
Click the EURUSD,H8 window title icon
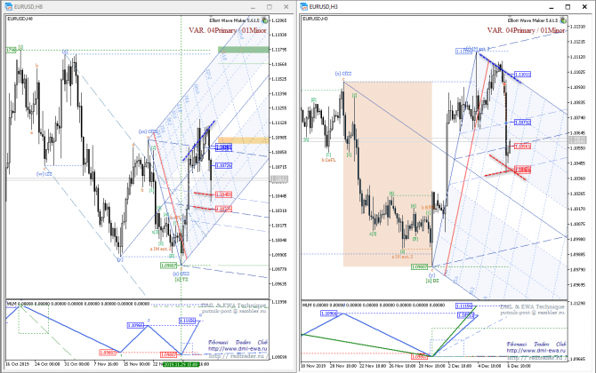(x=8, y=6)
